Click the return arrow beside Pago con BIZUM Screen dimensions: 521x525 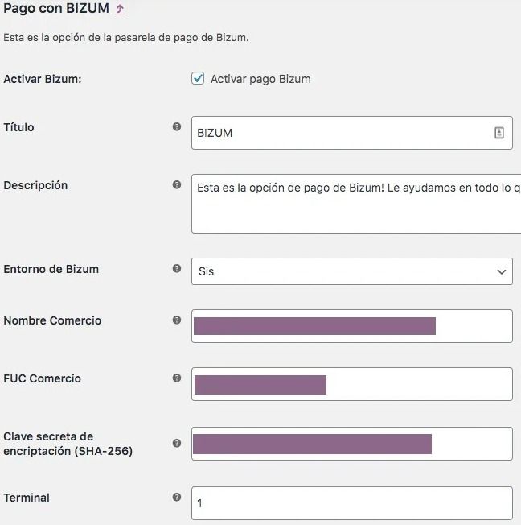pos(120,9)
